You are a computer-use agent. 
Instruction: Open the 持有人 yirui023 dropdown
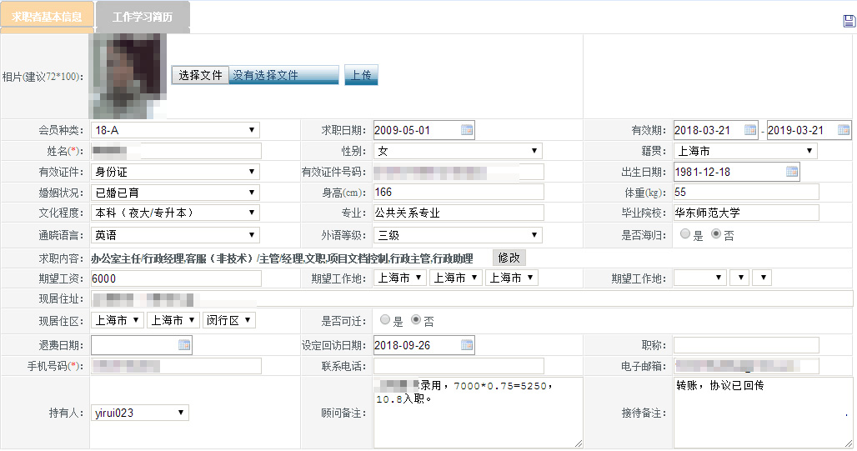(x=140, y=413)
